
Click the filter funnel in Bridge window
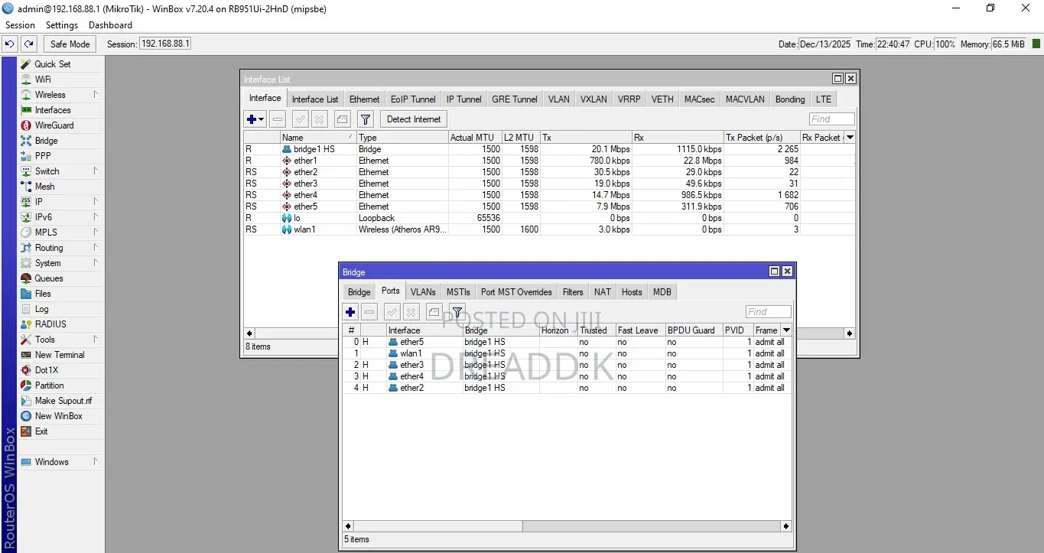(457, 312)
